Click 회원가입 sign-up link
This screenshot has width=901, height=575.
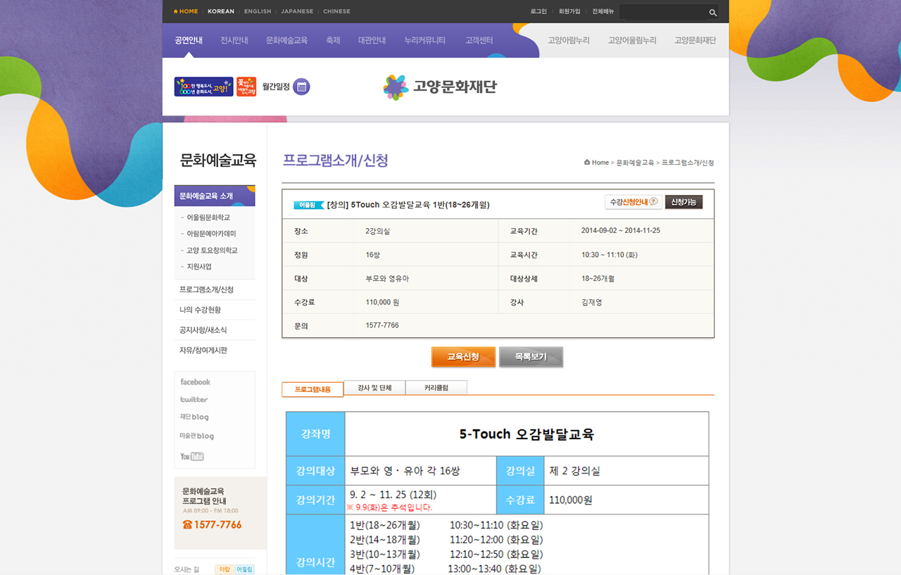tap(569, 11)
